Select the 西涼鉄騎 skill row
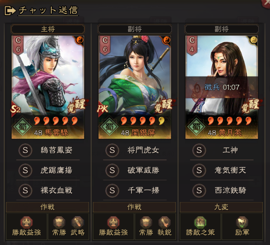Screen dimensions: 270x245 pos(222,190)
